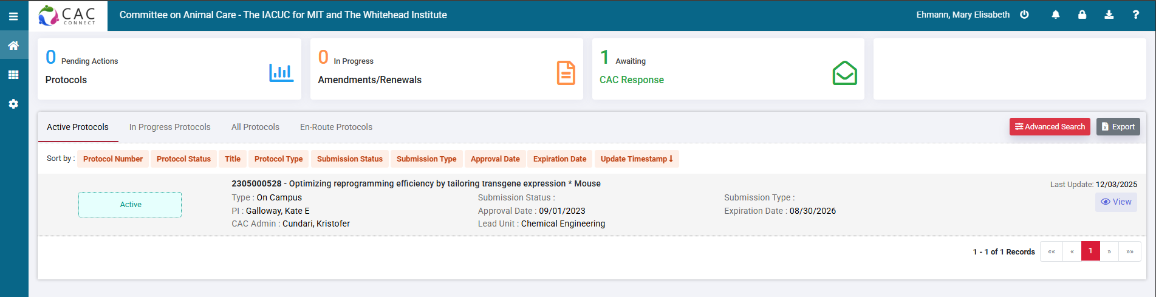Screen dimensions: 1156x297
Task: Sort protocols by Expiration Date
Action: tap(559, 159)
